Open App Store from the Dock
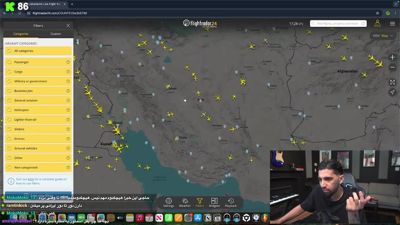Image resolution: width=400 pixels, height=225 pixels. 197,218
